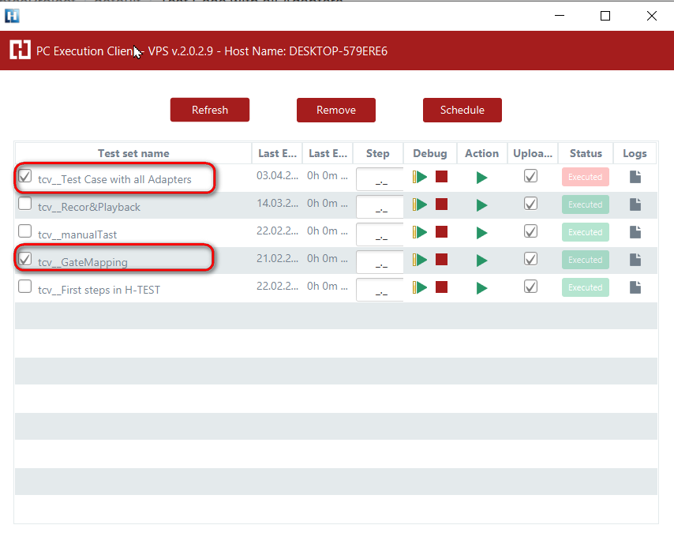This screenshot has height=540, width=674.
Task: Open the log file icon for tcv__manualTast
Action: coord(635,233)
